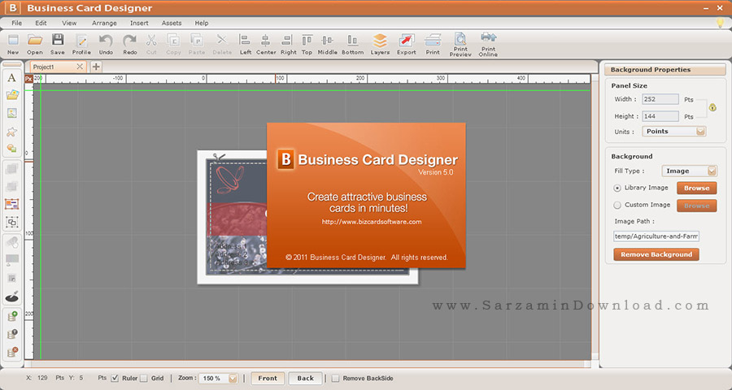Image resolution: width=732 pixels, height=390 pixels.
Task: Click the database remove icon in sidebar
Action: pyautogui.click(x=12, y=352)
